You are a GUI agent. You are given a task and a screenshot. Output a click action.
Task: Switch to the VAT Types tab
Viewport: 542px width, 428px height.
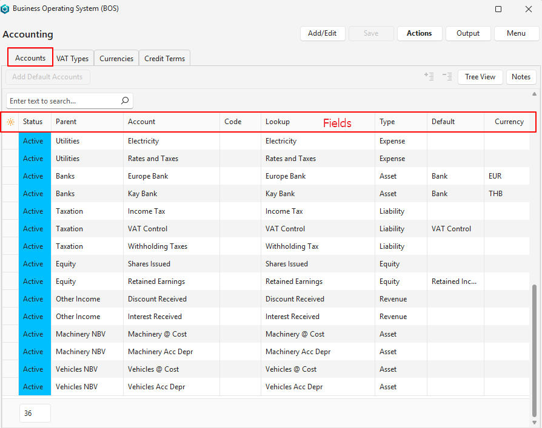tap(73, 59)
